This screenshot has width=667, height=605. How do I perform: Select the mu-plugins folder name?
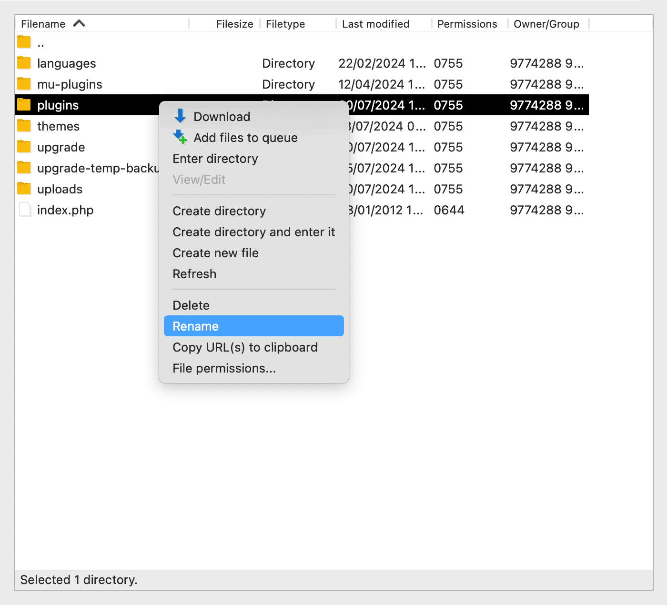pos(70,84)
